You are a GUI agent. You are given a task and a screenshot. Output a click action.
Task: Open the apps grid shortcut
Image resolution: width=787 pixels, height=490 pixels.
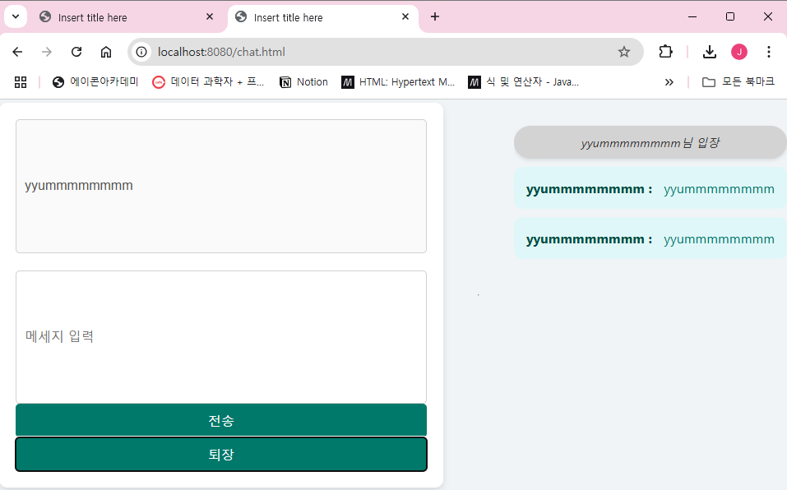pyautogui.click(x=21, y=82)
